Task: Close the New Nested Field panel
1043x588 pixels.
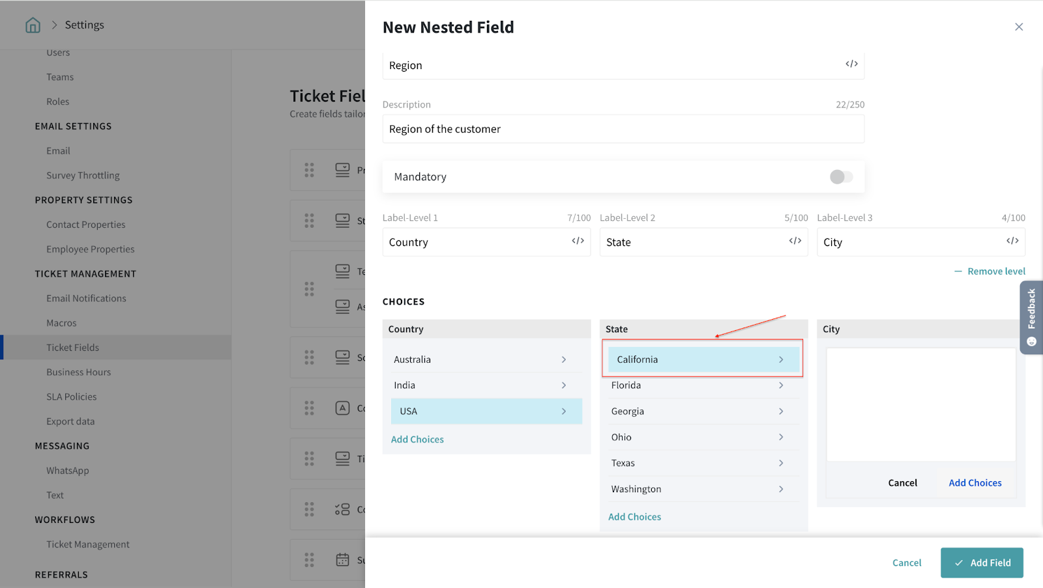Action: coord(1018,27)
